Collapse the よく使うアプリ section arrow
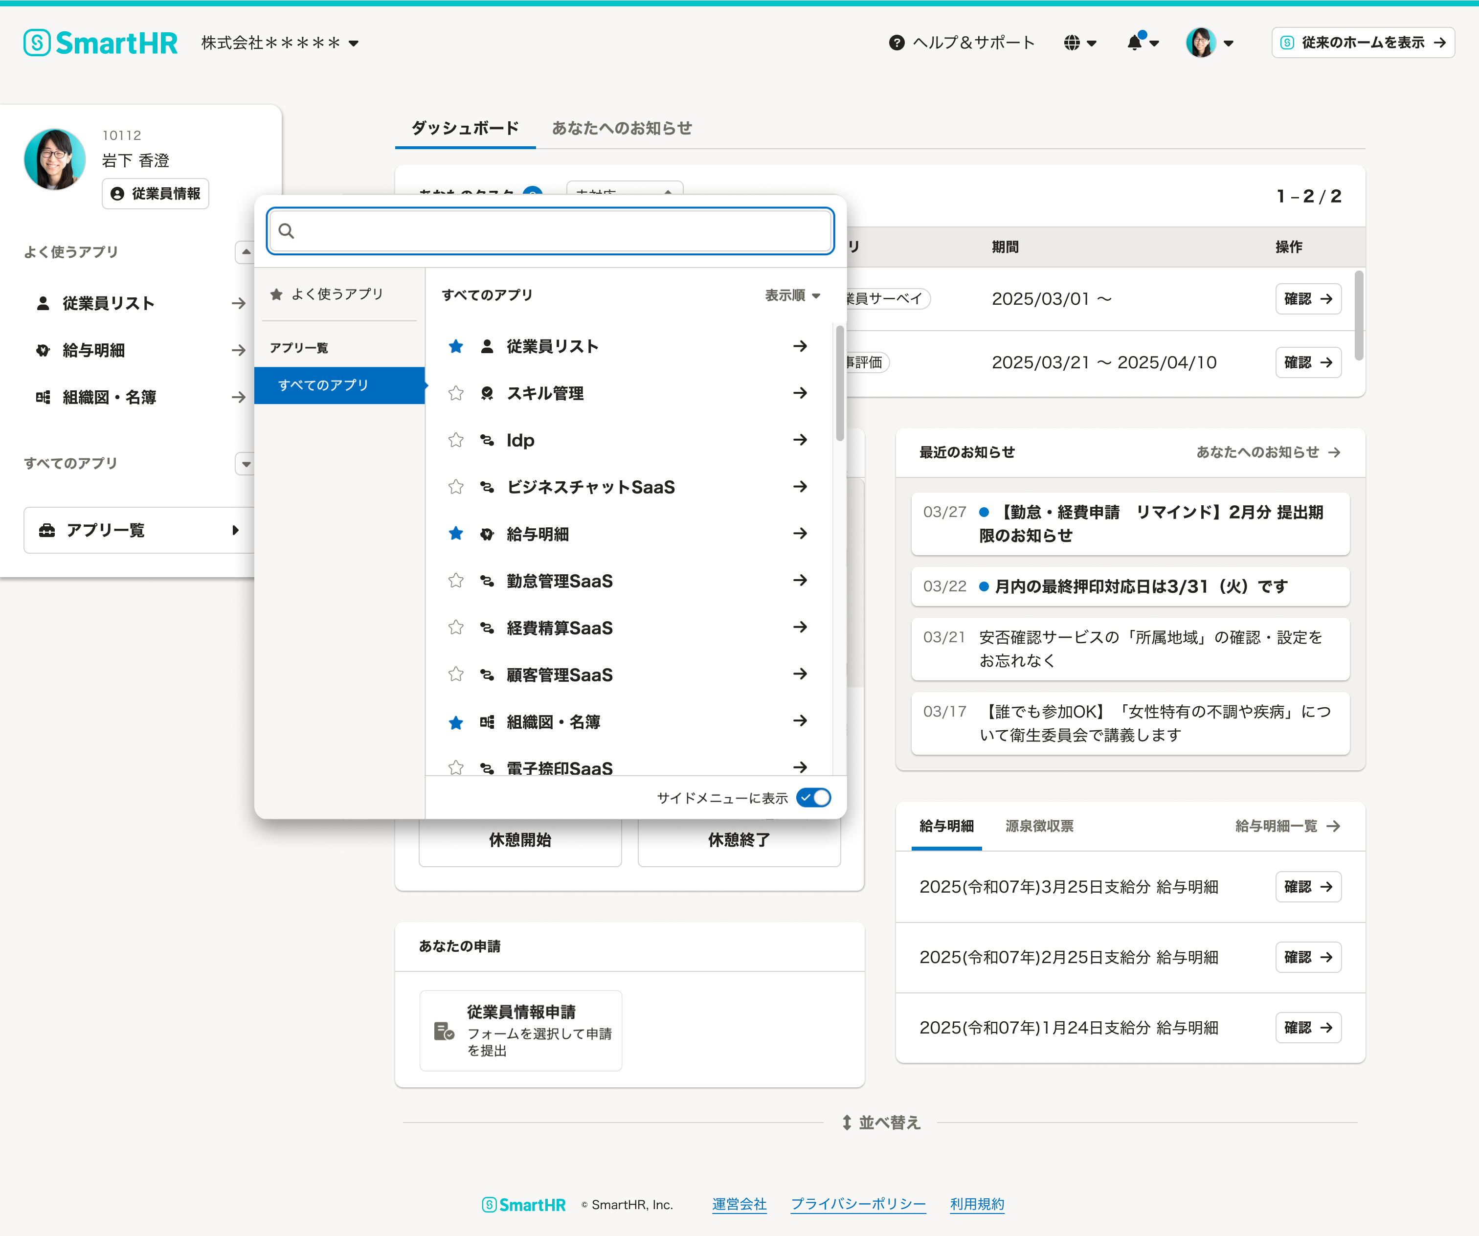 point(245,251)
